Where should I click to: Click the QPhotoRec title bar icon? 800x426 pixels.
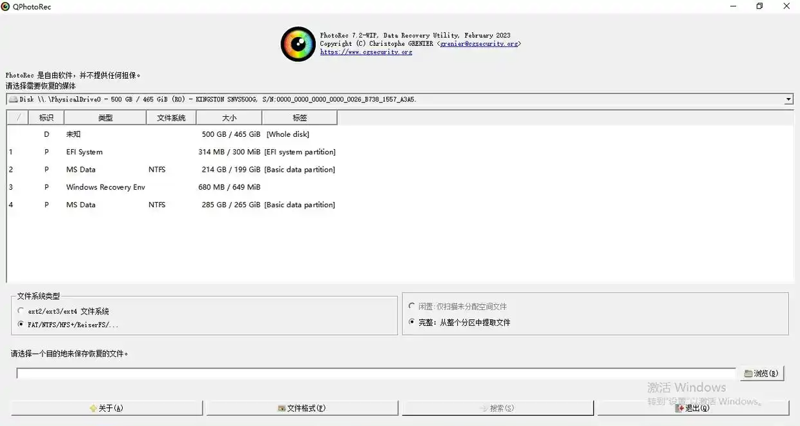pos(6,6)
